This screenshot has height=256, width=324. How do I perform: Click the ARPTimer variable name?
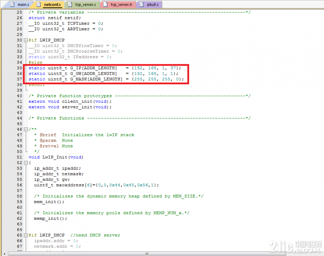pos(78,29)
